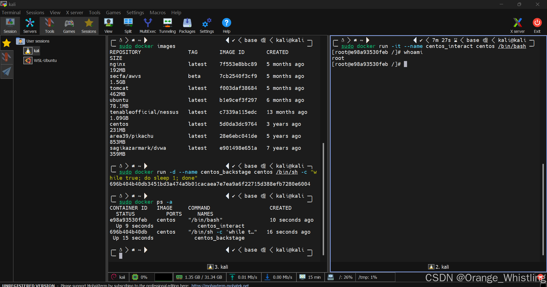Open the Tunneling toolbar icon
This screenshot has height=287, width=547.
point(167,26)
